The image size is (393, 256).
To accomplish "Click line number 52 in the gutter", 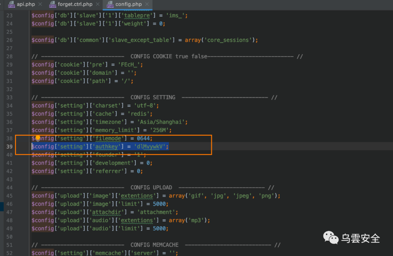I will coord(9,253).
